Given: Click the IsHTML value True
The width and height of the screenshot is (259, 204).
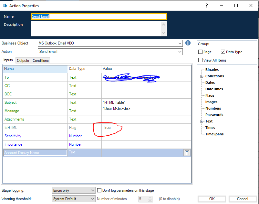Looking at the screenshot, I should click(x=107, y=128).
